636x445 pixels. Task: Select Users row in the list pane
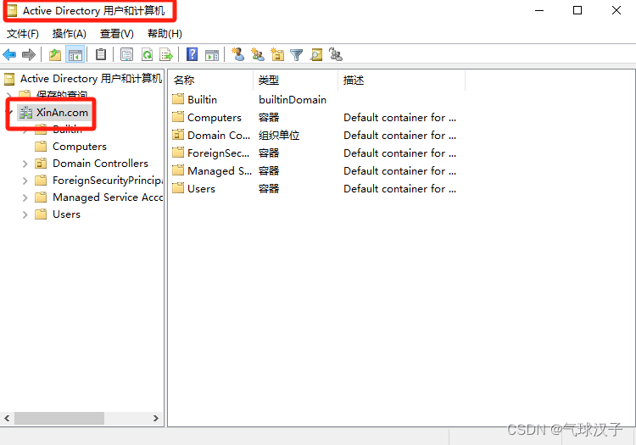pyautogui.click(x=201, y=188)
